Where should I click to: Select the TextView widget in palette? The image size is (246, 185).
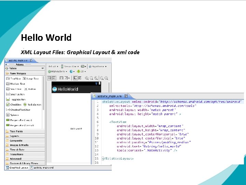pyautogui.click(x=13, y=78)
